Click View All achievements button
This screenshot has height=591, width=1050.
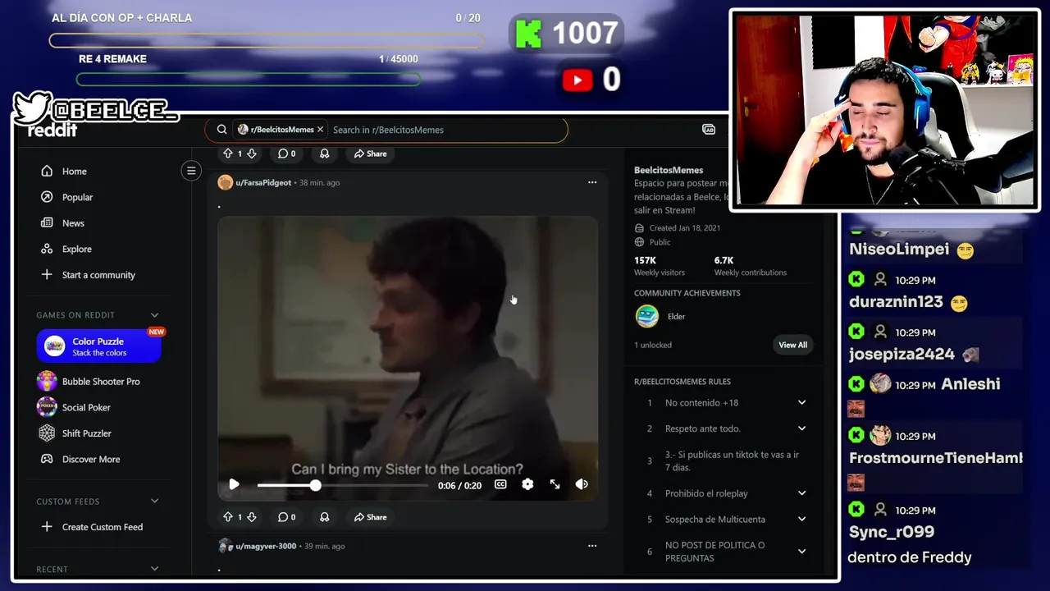point(792,345)
